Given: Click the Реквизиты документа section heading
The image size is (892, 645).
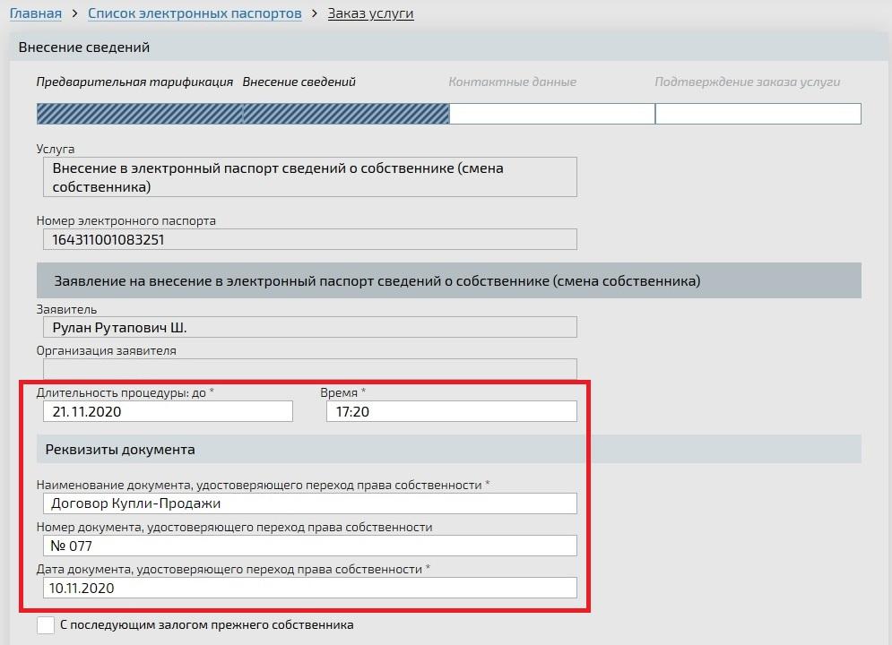Looking at the screenshot, I should pyautogui.click(x=449, y=450).
